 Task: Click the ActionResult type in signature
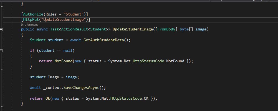(74, 29)
